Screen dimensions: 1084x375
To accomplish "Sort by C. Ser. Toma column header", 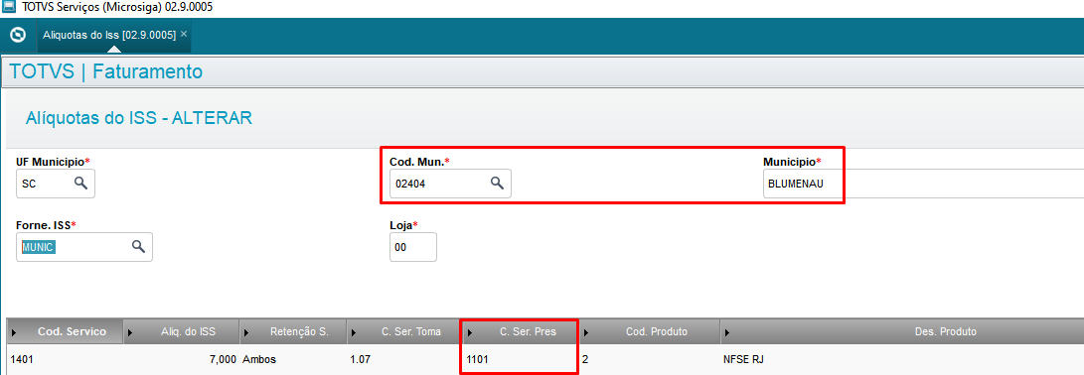I will (403, 332).
